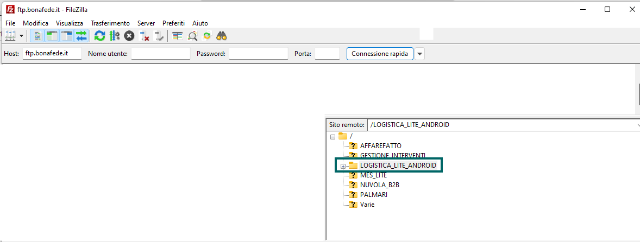Open the Aiuto menu
640x242 pixels.
pos(200,23)
